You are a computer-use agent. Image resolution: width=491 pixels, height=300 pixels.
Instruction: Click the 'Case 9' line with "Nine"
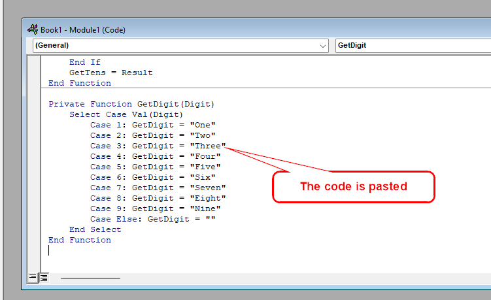tap(156, 208)
